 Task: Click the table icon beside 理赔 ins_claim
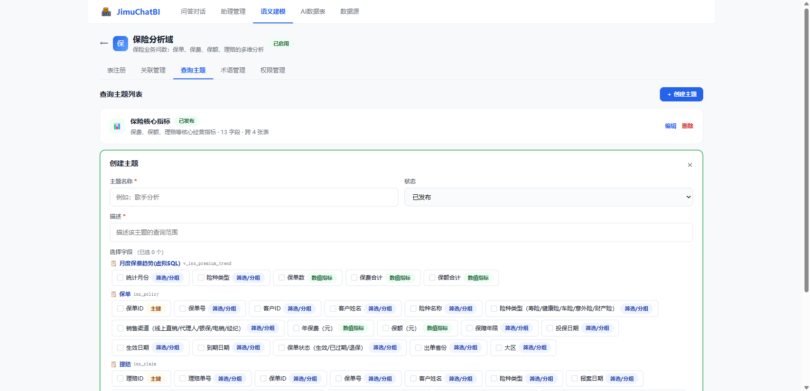pos(113,364)
